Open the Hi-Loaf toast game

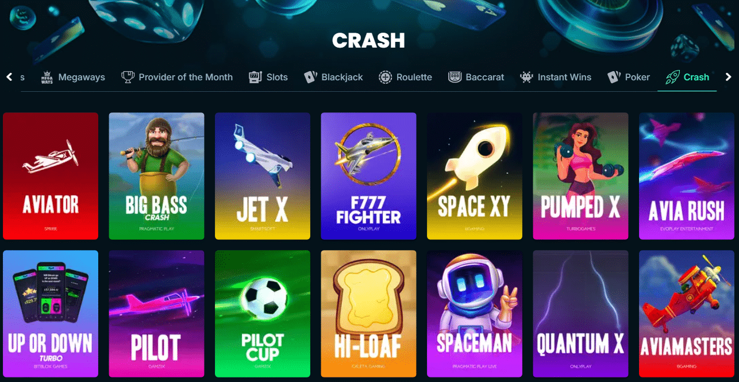[368, 314]
